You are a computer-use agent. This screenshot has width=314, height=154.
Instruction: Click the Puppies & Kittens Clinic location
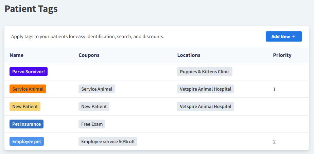(x=205, y=72)
